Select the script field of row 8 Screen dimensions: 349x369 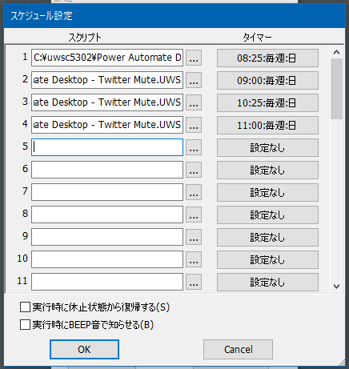[x=107, y=215]
